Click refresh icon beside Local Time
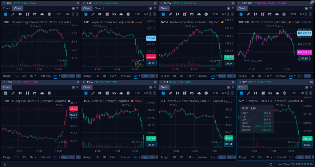This screenshot has width=315, height=167. 271,164
